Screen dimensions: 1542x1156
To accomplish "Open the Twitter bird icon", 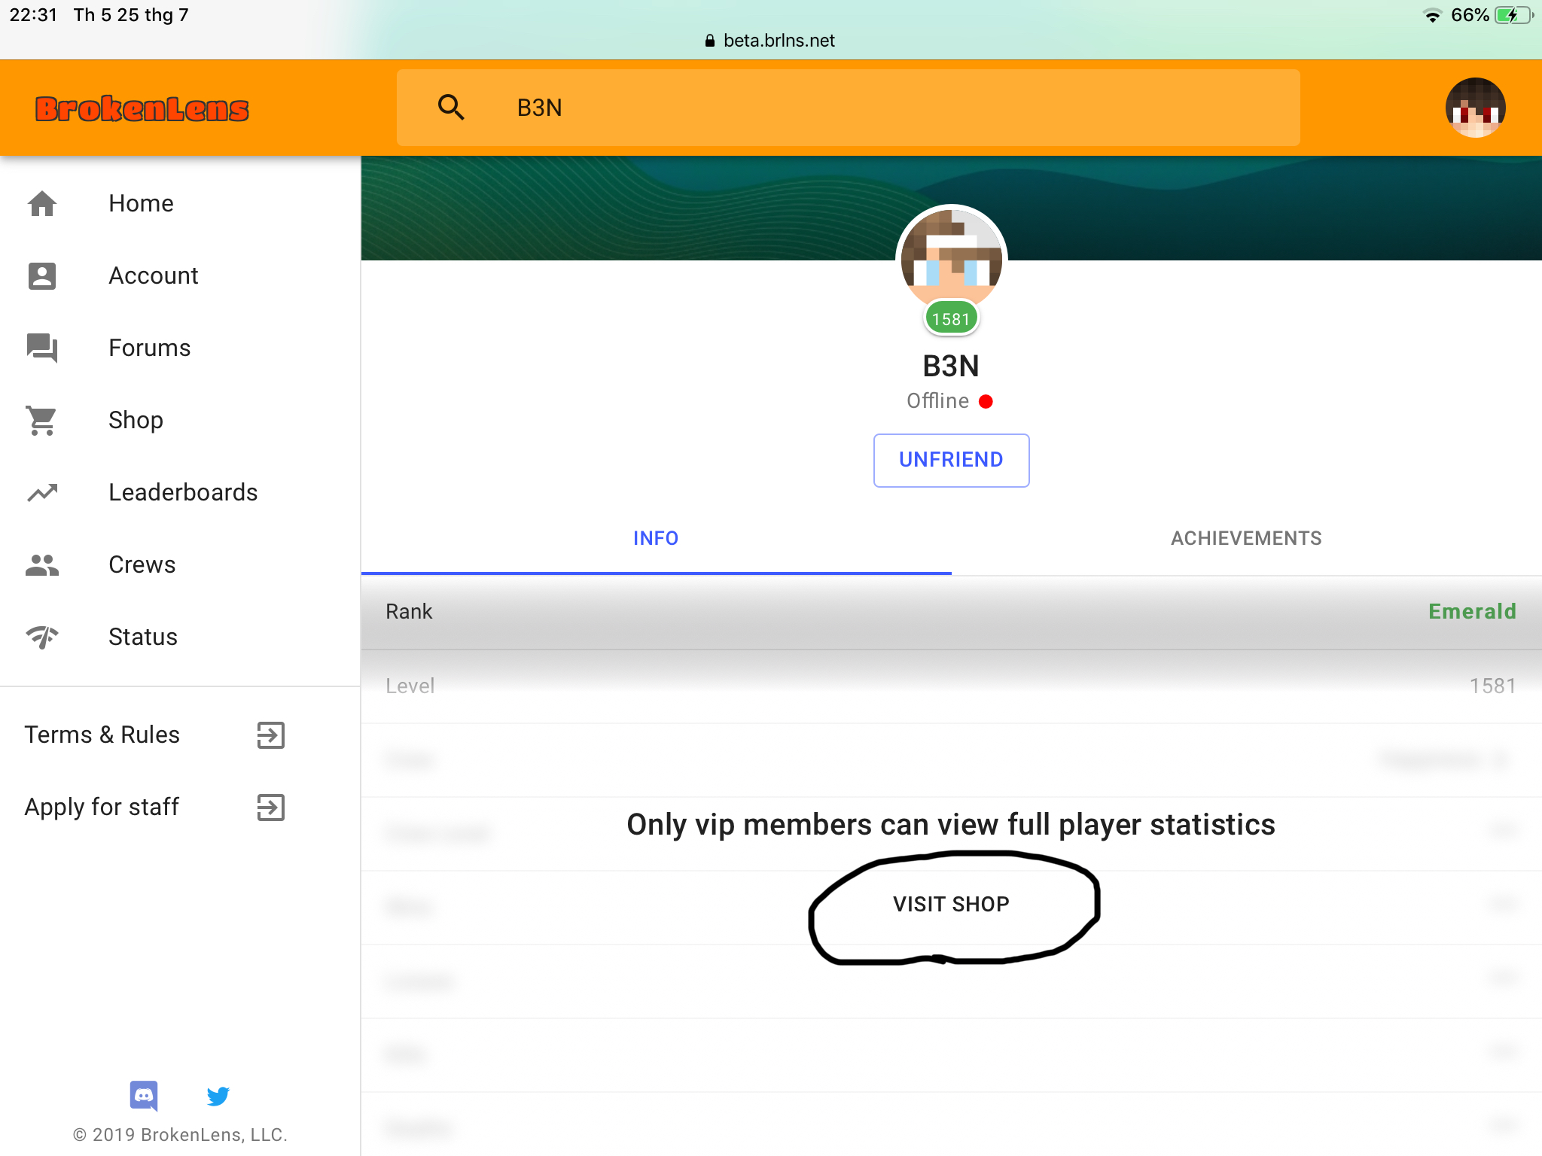I will click(x=218, y=1096).
